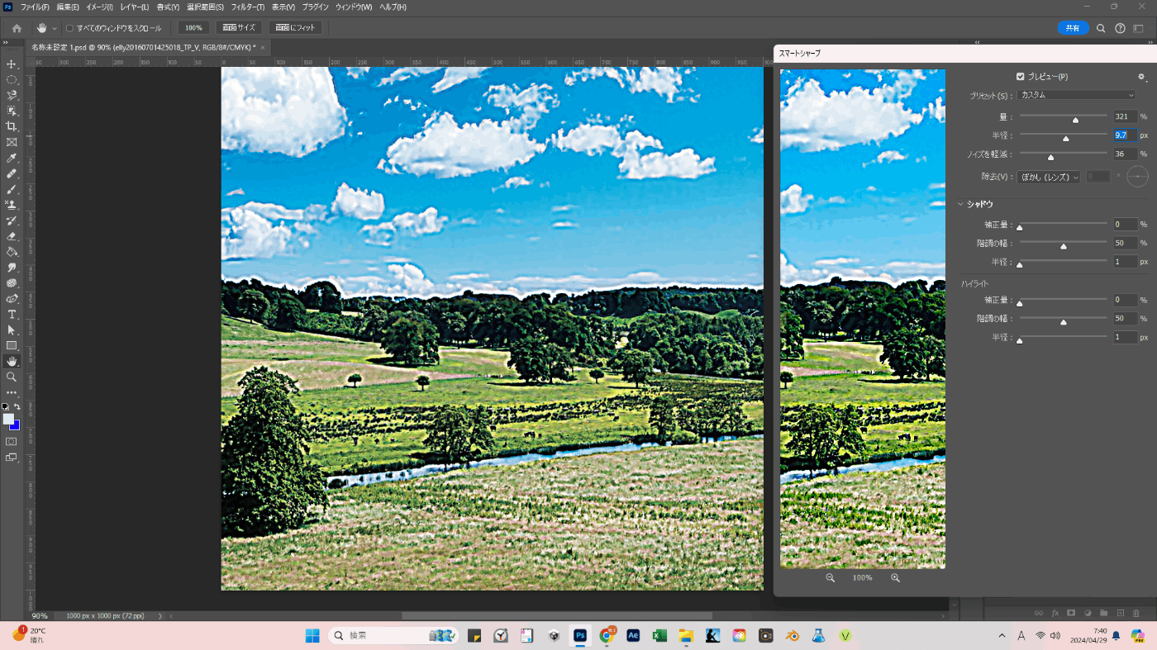Select the Eraser tool

coord(12,236)
